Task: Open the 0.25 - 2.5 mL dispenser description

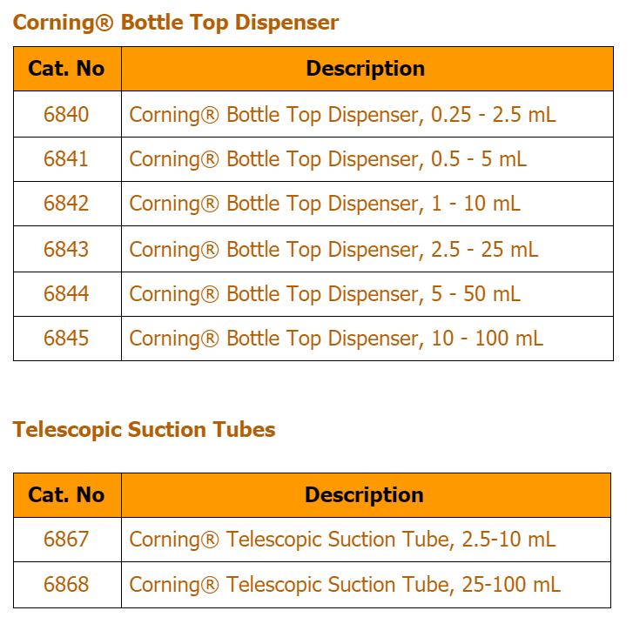Action: point(342,115)
